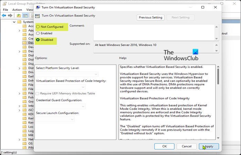Click the Help pane scrollbar thumb
Viewport: 241px width, 155px height.
(x=218, y=76)
